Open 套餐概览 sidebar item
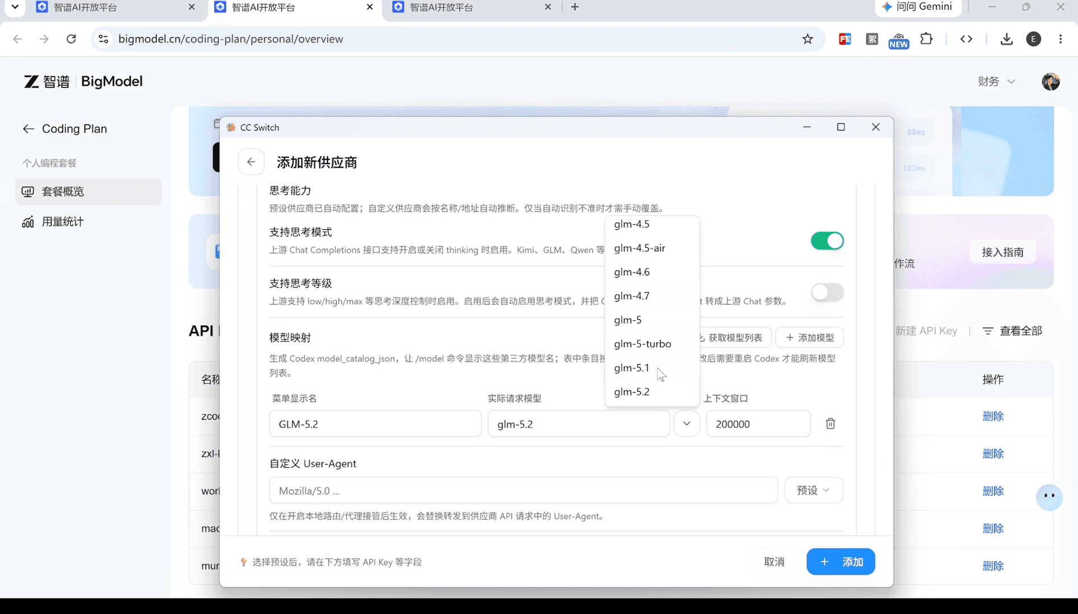Screen dimensions: 1078x614 click(x=89, y=192)
